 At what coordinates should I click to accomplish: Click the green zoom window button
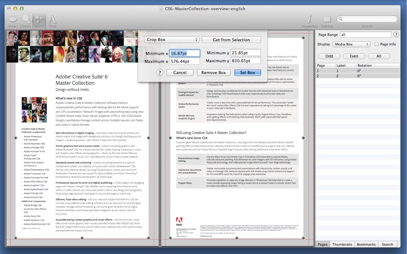pyautogui.click(x=22, y=9)
